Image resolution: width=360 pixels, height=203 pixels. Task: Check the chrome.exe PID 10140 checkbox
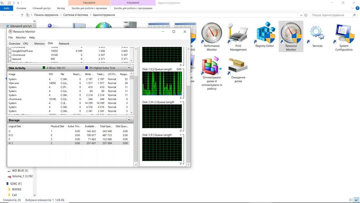click(10, 55)
